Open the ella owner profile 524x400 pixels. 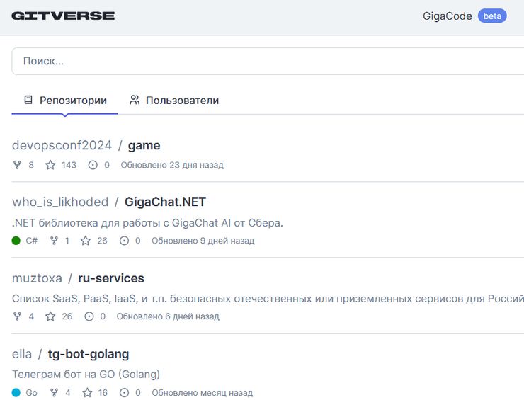click(x=22, y=354)
